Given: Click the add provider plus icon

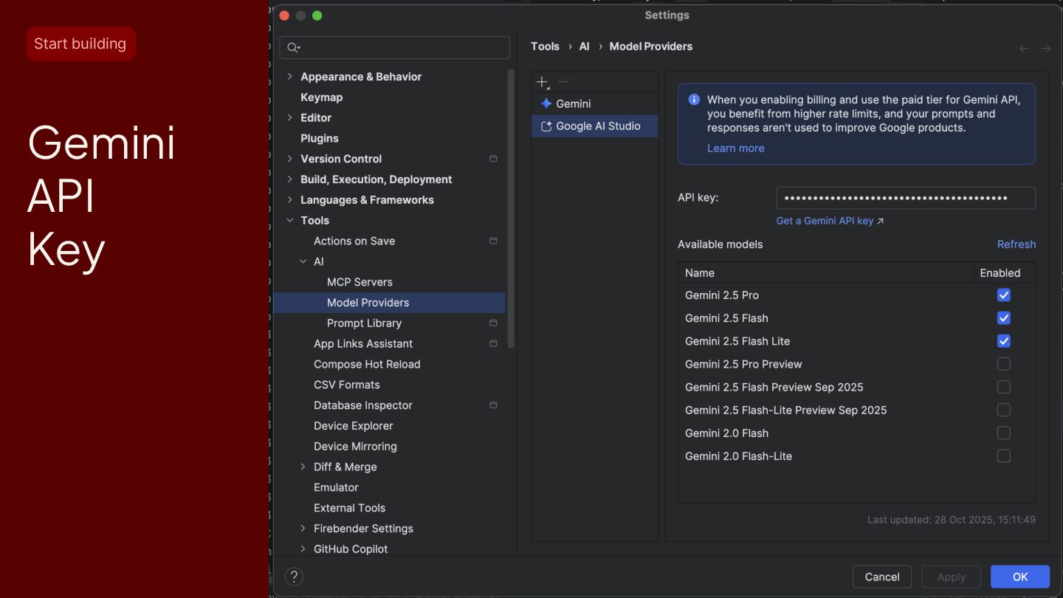Looking at the screenshot, I should (x=542, y=82).
